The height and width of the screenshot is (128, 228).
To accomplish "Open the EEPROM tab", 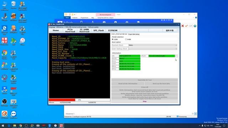I will coord(113,30).
